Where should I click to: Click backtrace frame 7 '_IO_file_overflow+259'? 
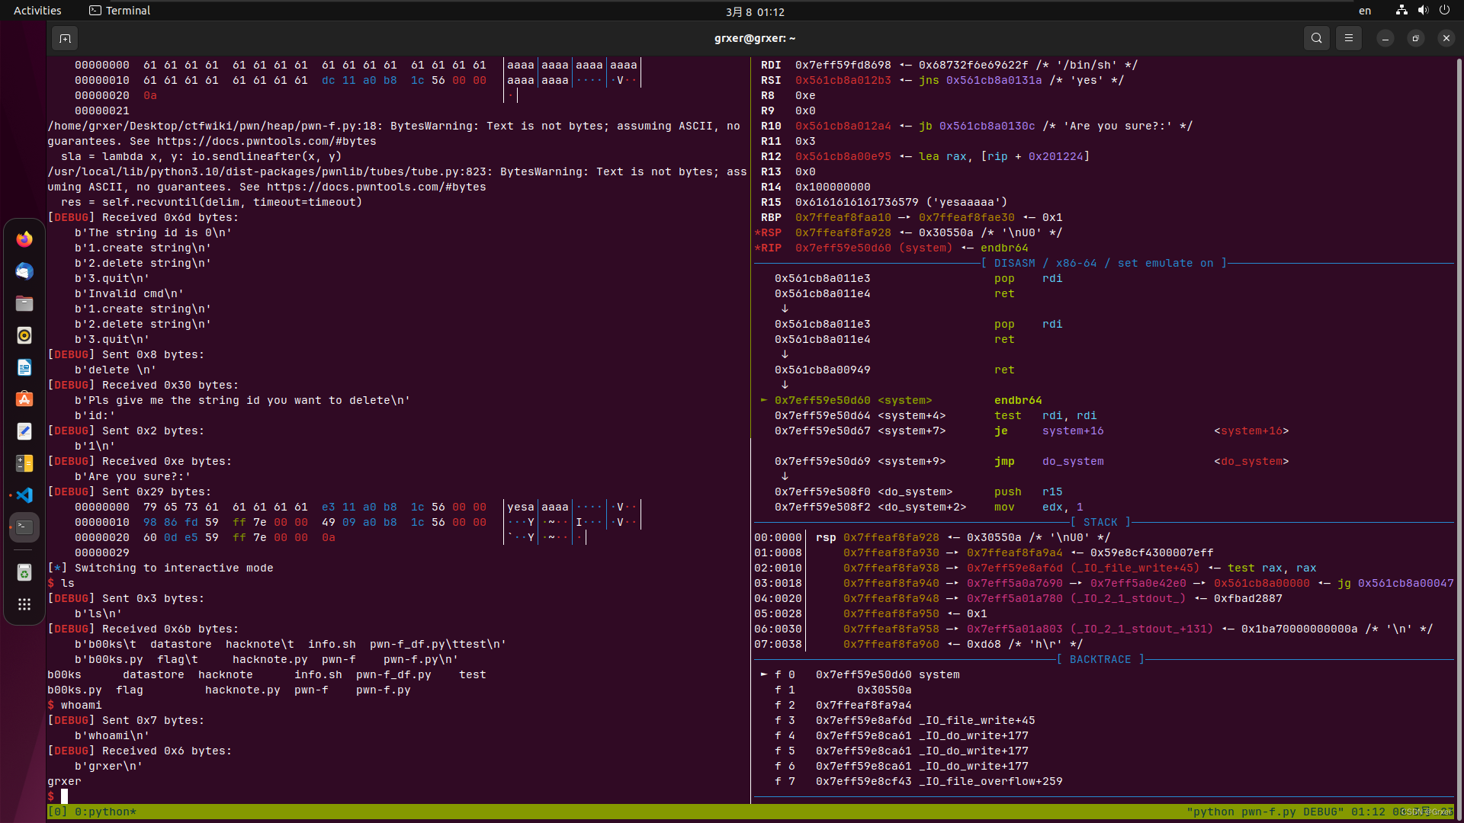pos(919,781)
